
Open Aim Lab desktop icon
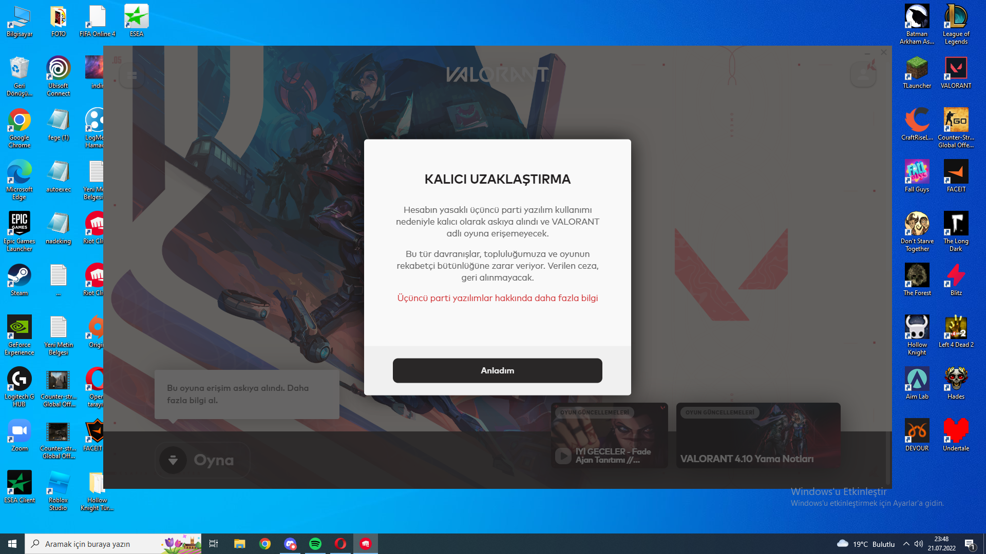tap(917, 380)
